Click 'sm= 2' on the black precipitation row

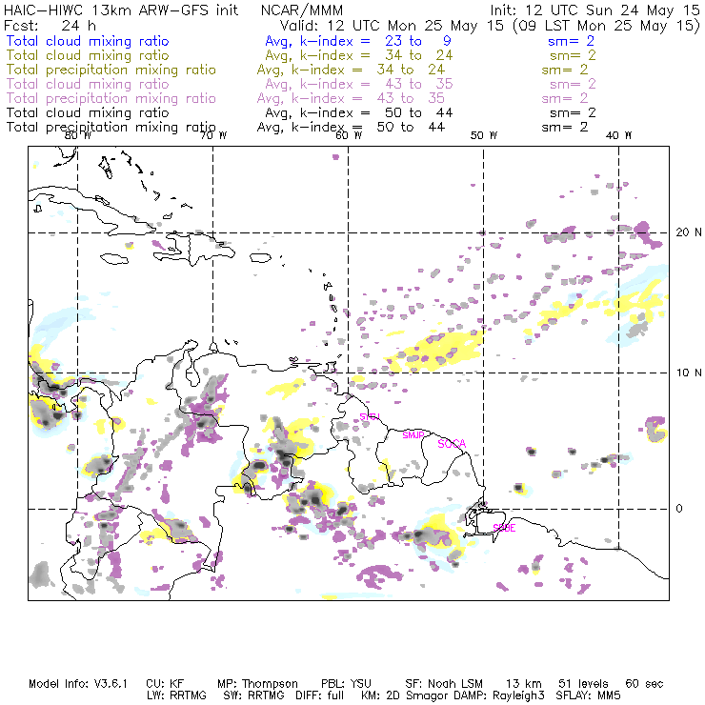[565, 128]
